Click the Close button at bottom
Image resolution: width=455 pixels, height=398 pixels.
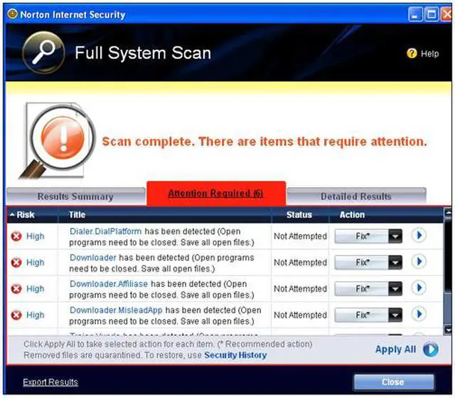[x=393, y=382]
